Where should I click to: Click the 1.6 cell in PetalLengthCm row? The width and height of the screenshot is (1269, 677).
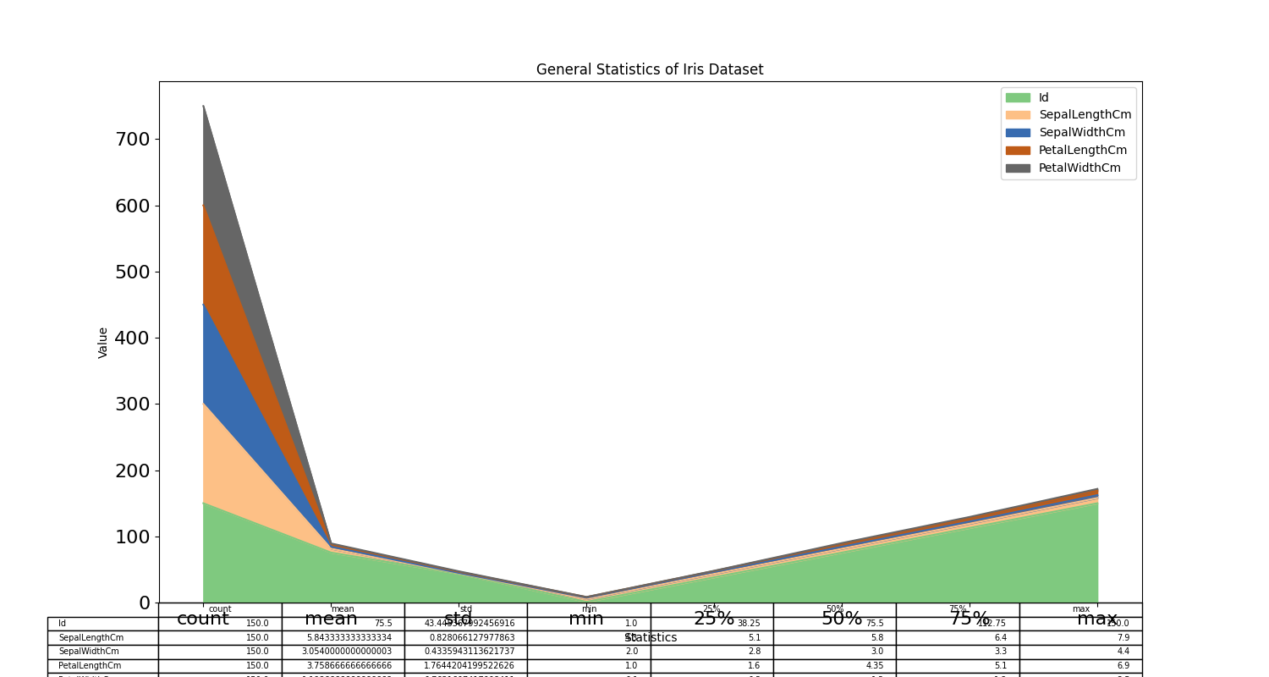711,666
